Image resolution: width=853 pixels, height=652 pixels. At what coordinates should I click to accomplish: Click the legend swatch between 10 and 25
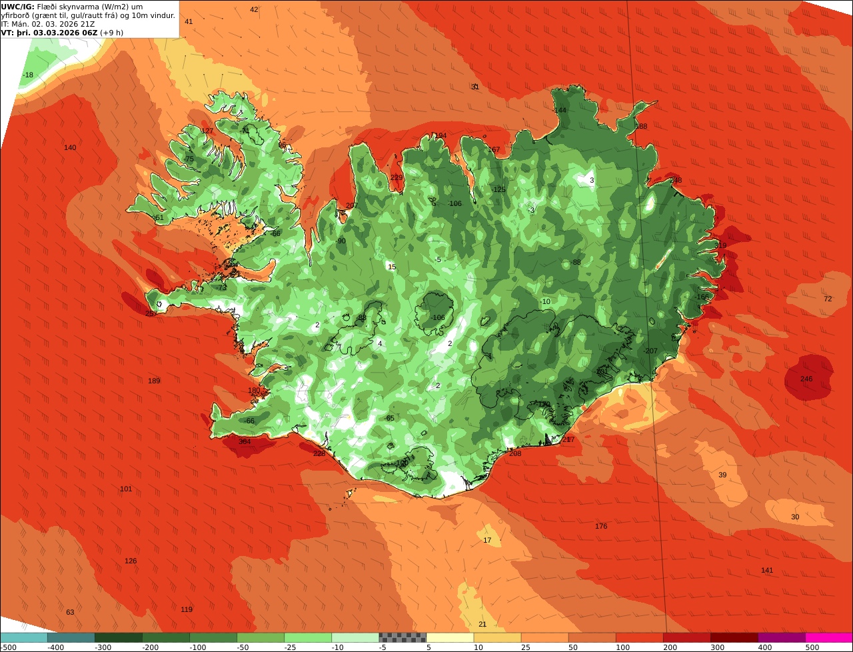coord(496,637)
